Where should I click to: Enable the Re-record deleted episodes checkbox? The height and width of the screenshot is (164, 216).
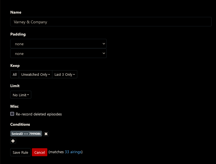click(x=12, y=114)
